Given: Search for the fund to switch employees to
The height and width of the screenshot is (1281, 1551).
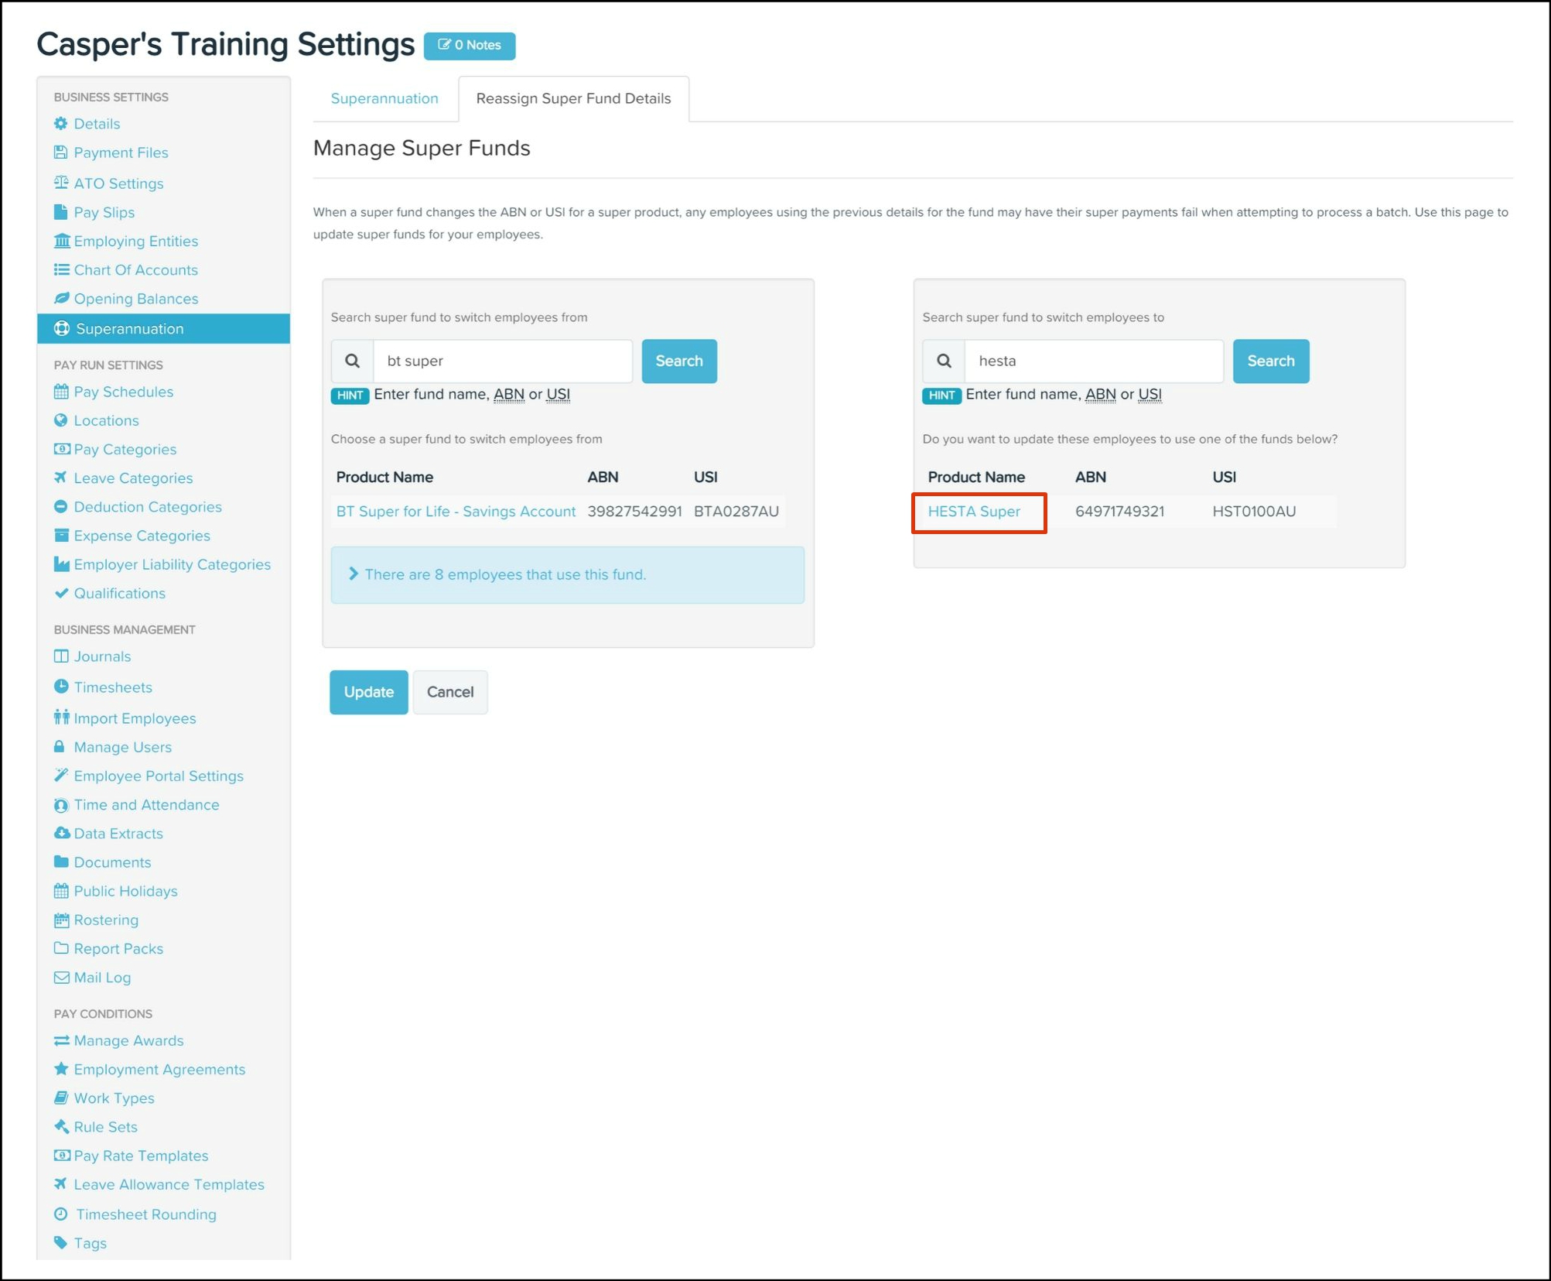Looking at the screenshot, I should (x=1269, y=361).
